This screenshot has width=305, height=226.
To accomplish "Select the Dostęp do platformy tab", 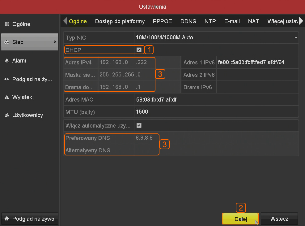I will coord(120,21).
